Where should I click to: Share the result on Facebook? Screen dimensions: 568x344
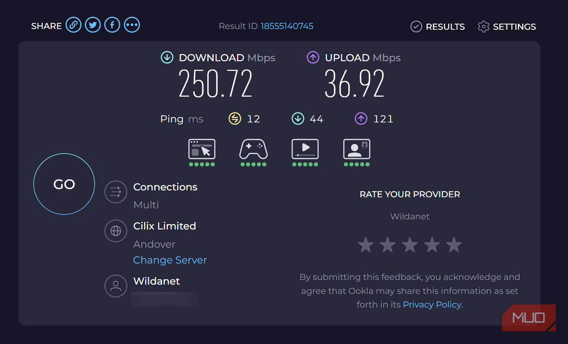(x=112, y=25)
